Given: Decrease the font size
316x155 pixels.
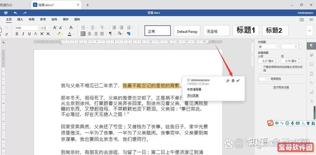Looking at the screenshot, I should tap(61, 28).
